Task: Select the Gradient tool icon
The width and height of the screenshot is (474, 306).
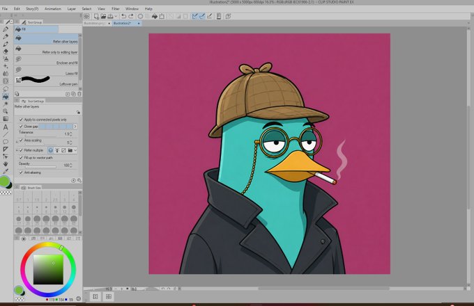Action: click(x=6, y=119)
